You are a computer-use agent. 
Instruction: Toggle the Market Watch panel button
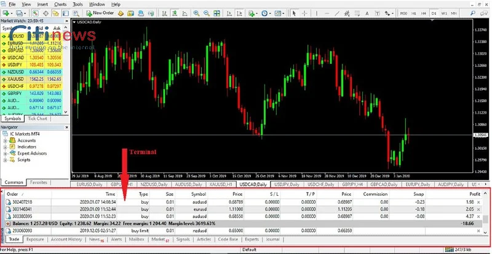(35, 13)
